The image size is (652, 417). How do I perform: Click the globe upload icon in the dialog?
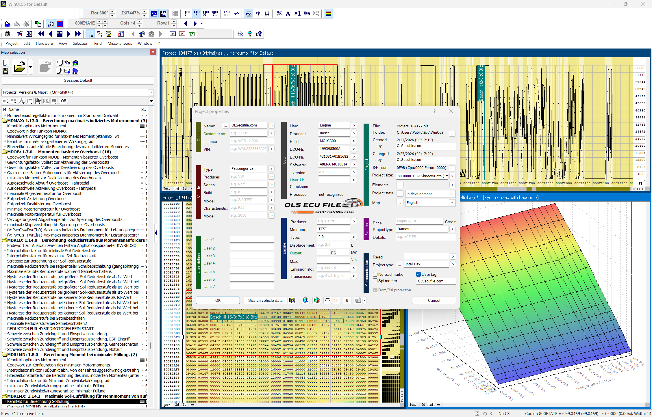click(317, 300)
